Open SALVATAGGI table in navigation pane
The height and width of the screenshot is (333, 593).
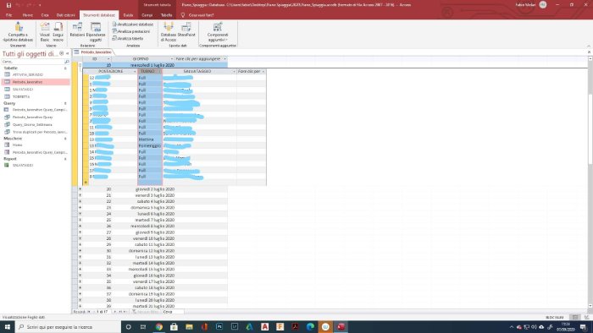click(23, 90)
